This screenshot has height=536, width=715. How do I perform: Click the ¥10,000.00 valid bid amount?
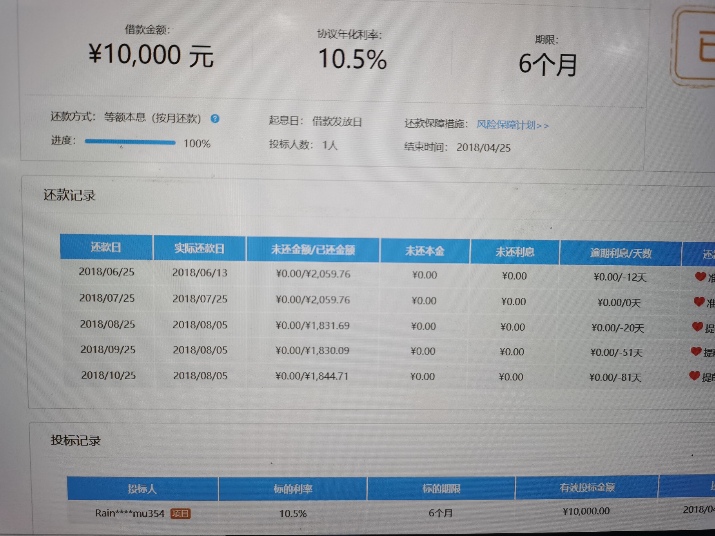coord(586,511)
